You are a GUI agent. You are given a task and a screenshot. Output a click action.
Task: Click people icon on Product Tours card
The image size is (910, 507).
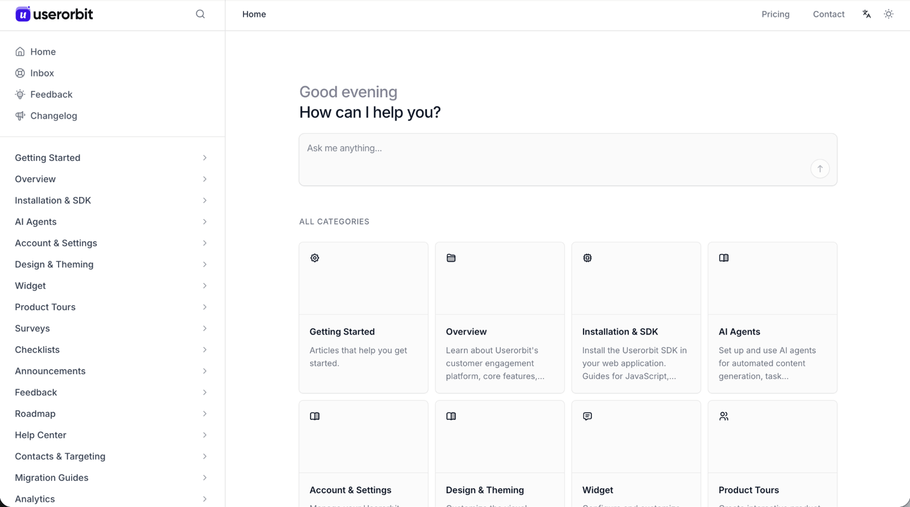coord(723,417)
